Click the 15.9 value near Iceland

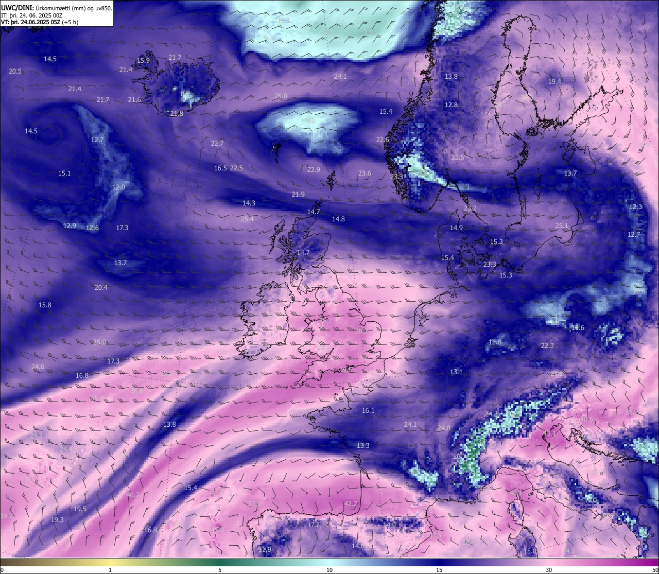coord(143,61)
